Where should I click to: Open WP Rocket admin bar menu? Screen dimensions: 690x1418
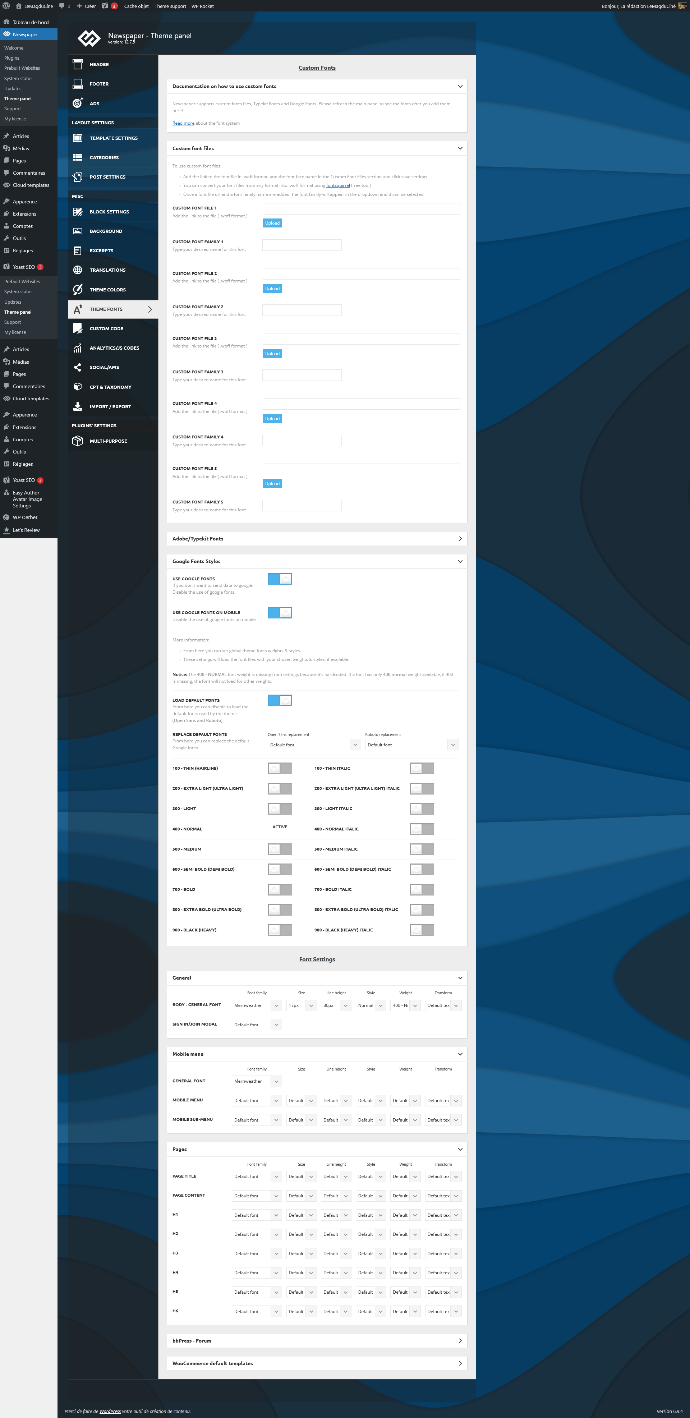(203, 6)
